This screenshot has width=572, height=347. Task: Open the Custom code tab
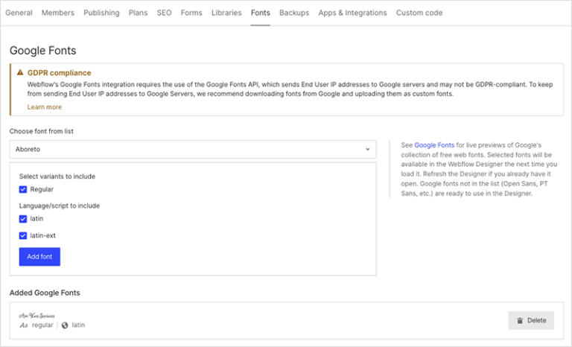tap(419, 13)
